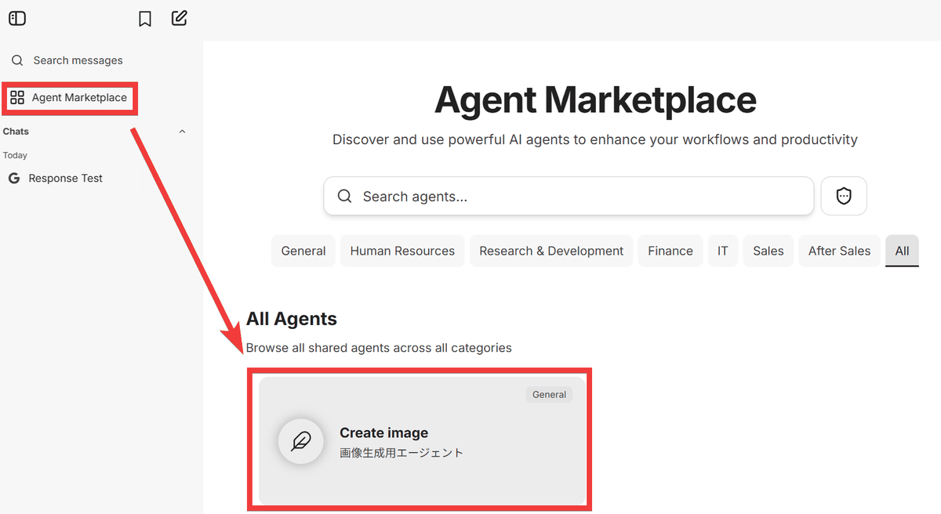This screenshot has height=514, width=941.
Task: Click the shield icon button near search
Action: tap(844, 196)
